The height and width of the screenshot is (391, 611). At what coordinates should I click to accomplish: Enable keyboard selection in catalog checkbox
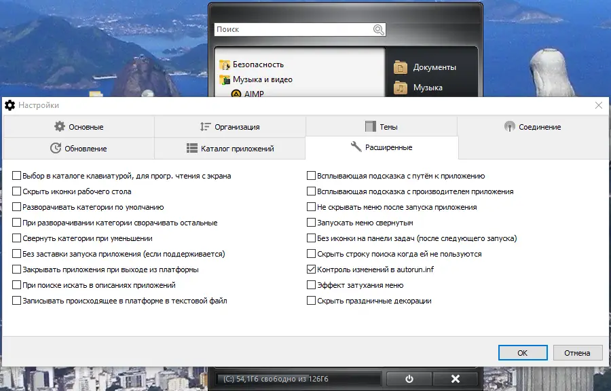click(x=16, y=176)
